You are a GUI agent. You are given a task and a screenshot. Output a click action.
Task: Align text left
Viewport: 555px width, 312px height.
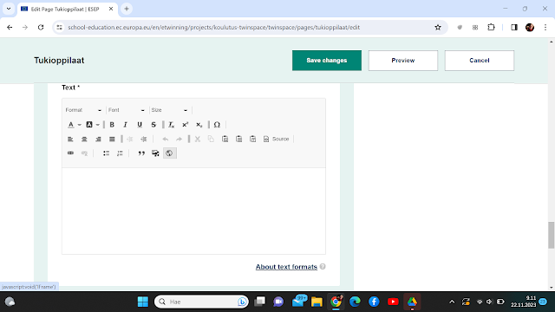[x=70, y=139]
